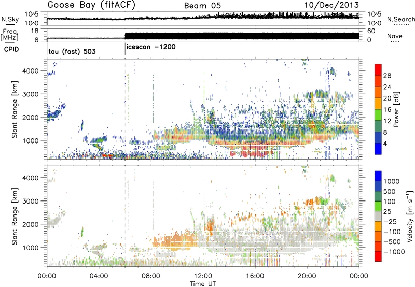The width and height of the screenshot is (415, 287).
Task: Click the '12:00' time axis tick label
Action: point(203,276)
